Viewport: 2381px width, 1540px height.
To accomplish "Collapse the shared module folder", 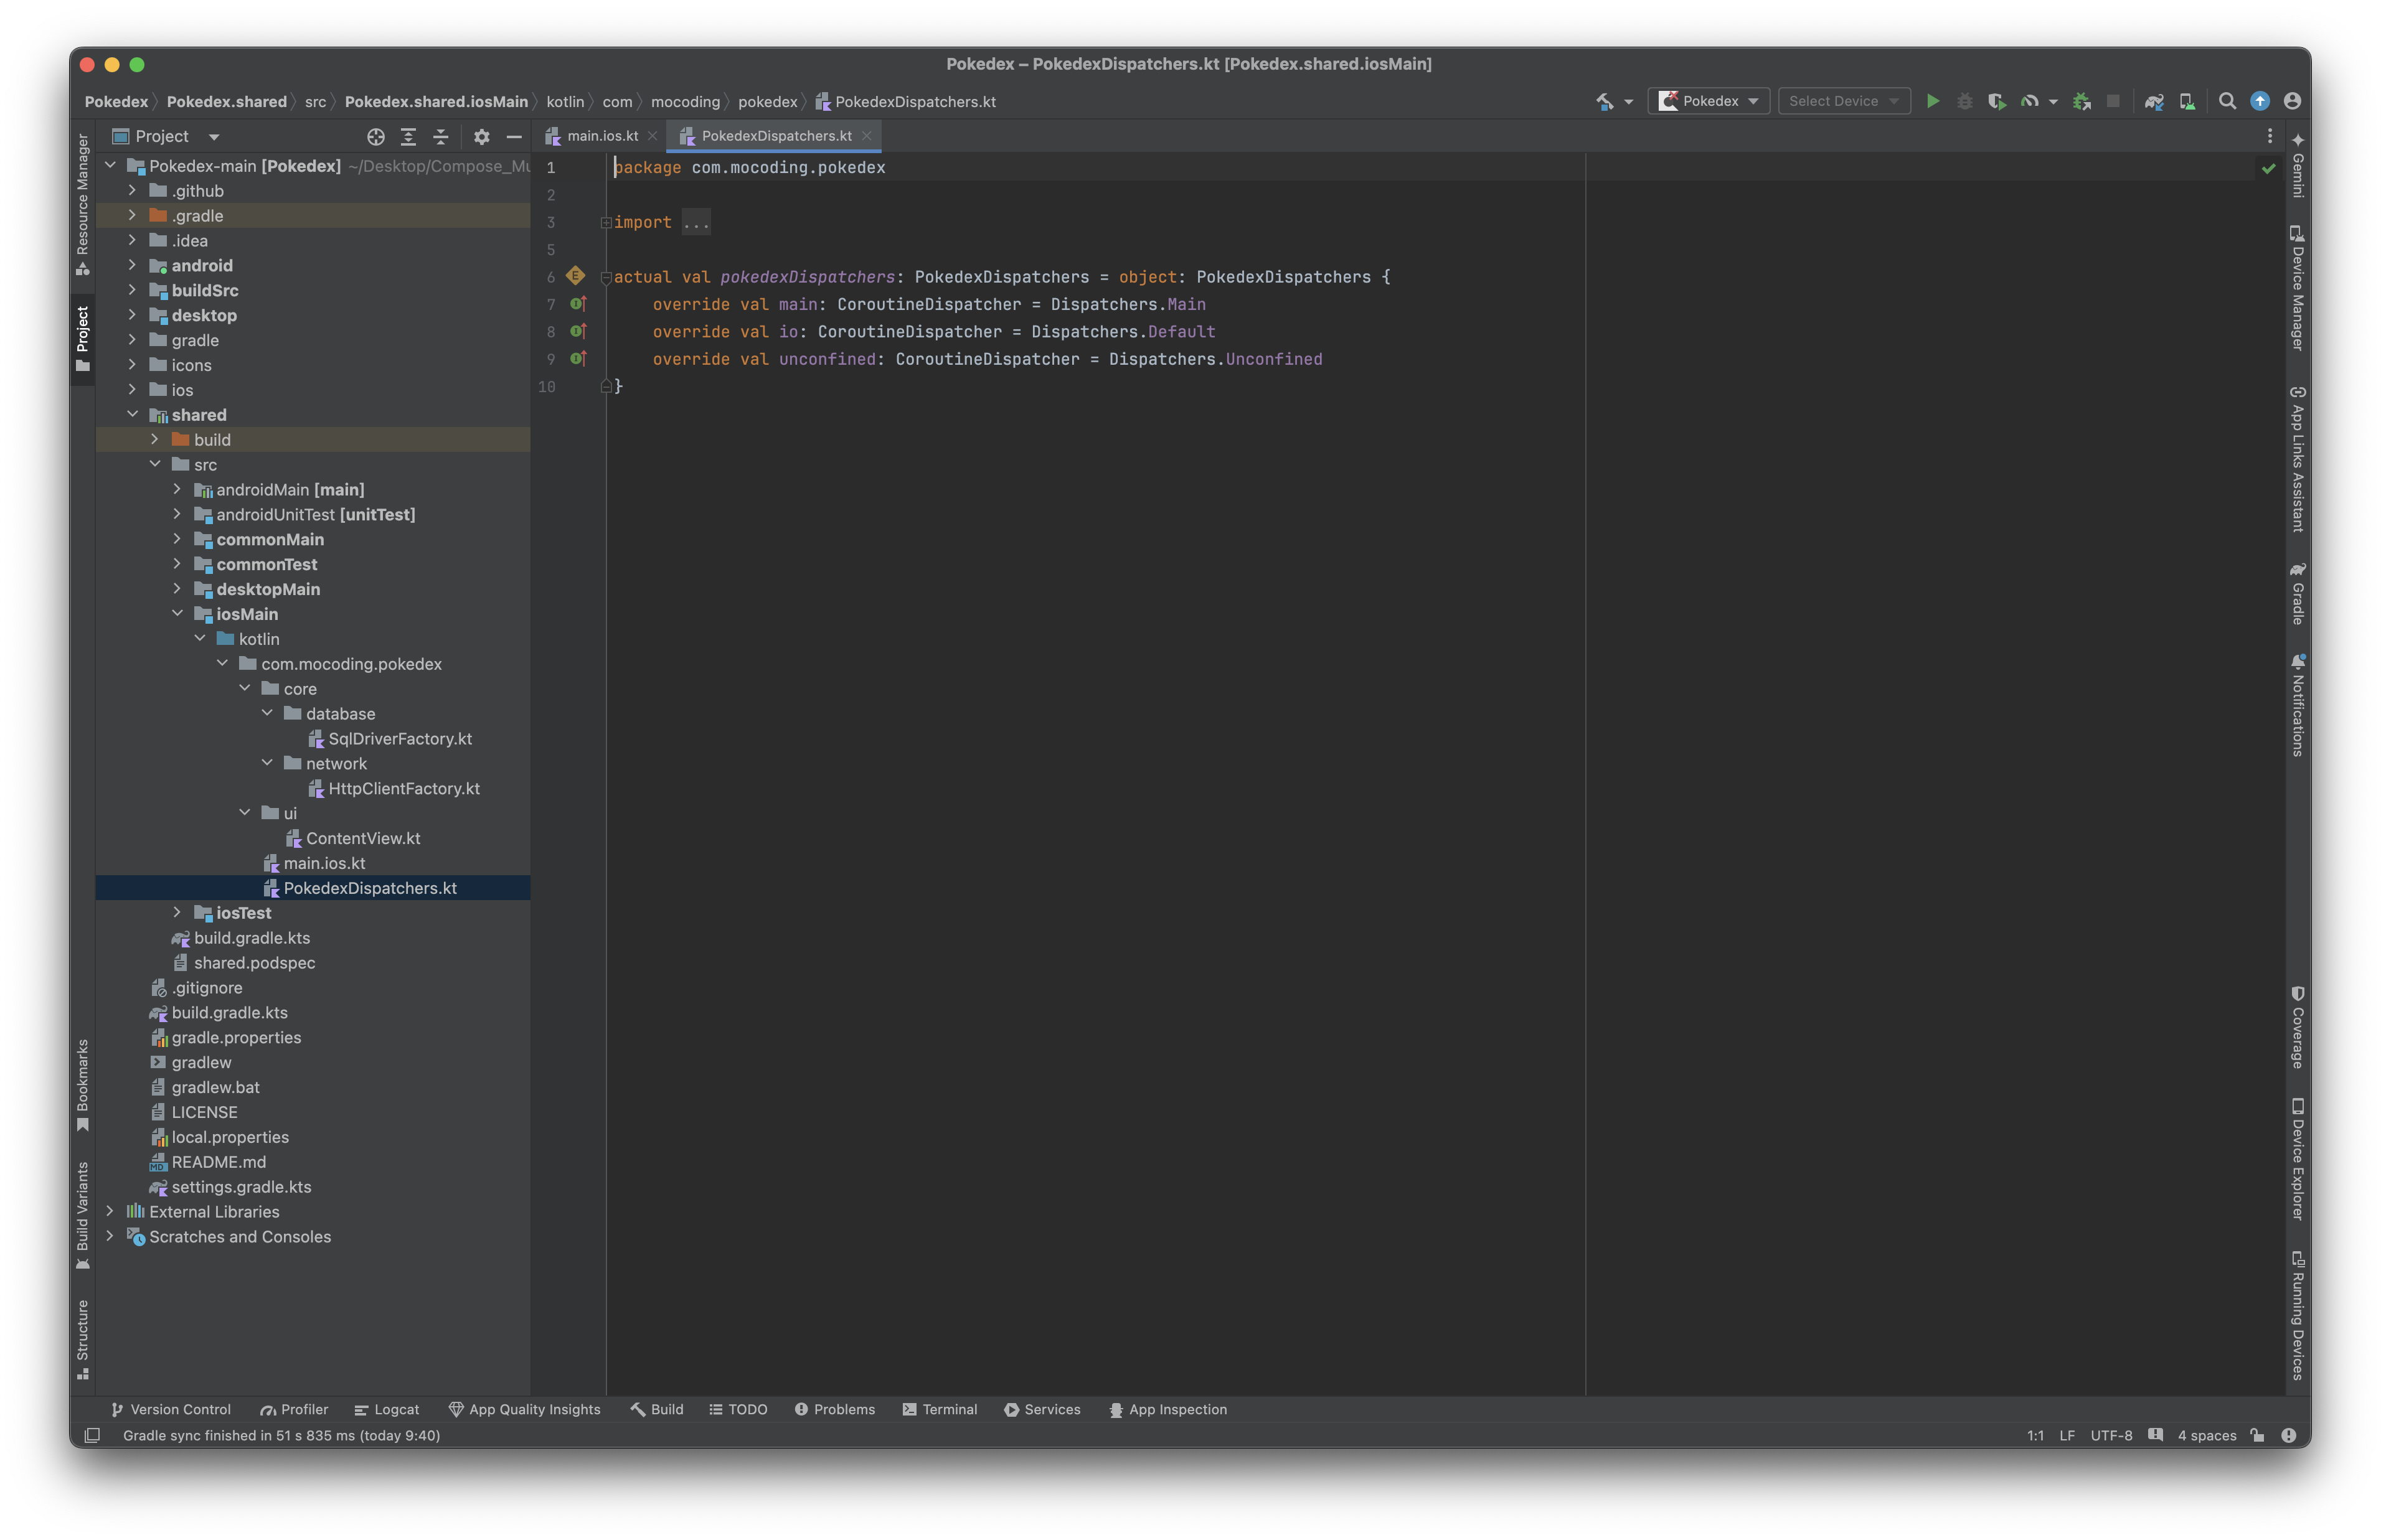I will click(133, 414).
